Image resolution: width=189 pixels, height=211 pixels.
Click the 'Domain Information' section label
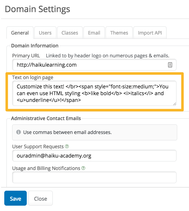point(35,46)
